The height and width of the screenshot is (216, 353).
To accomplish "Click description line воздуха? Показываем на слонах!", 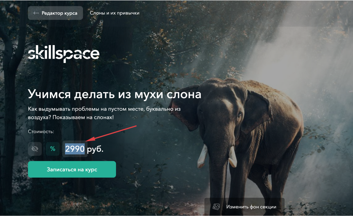I will coord(71,117).
